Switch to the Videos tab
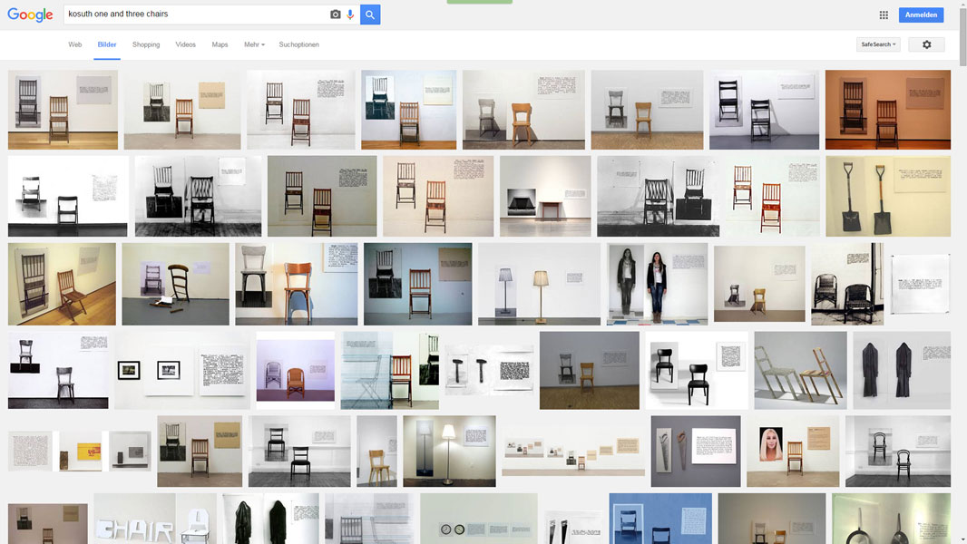This screenshot has height=544, width=967. tap(185, 44)
